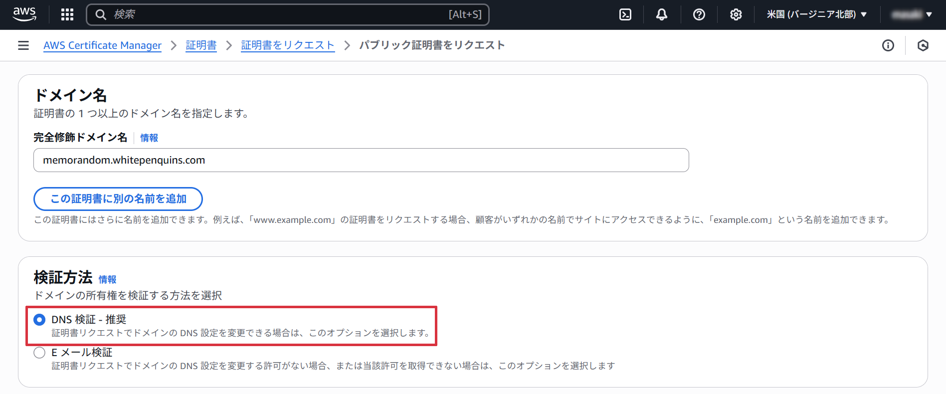The image size is (946, 394).
Task: Open the region selector 米国 (バージニア北部)
Action: point(816,14)
